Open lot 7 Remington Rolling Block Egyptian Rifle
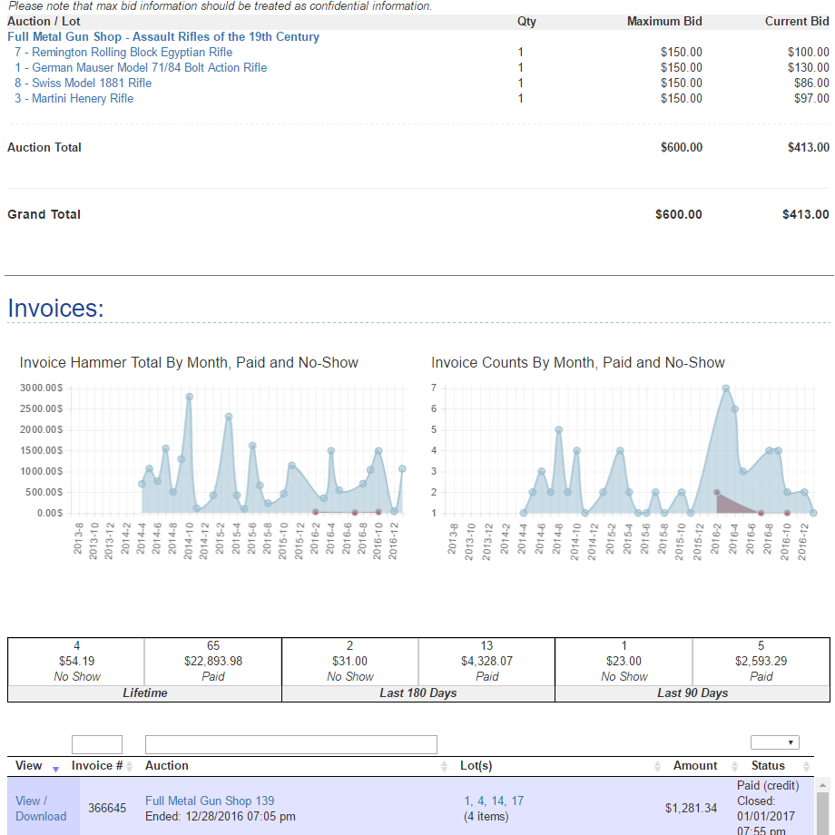Viewport: 835px width, 835px height. click(x=123, y=53)
